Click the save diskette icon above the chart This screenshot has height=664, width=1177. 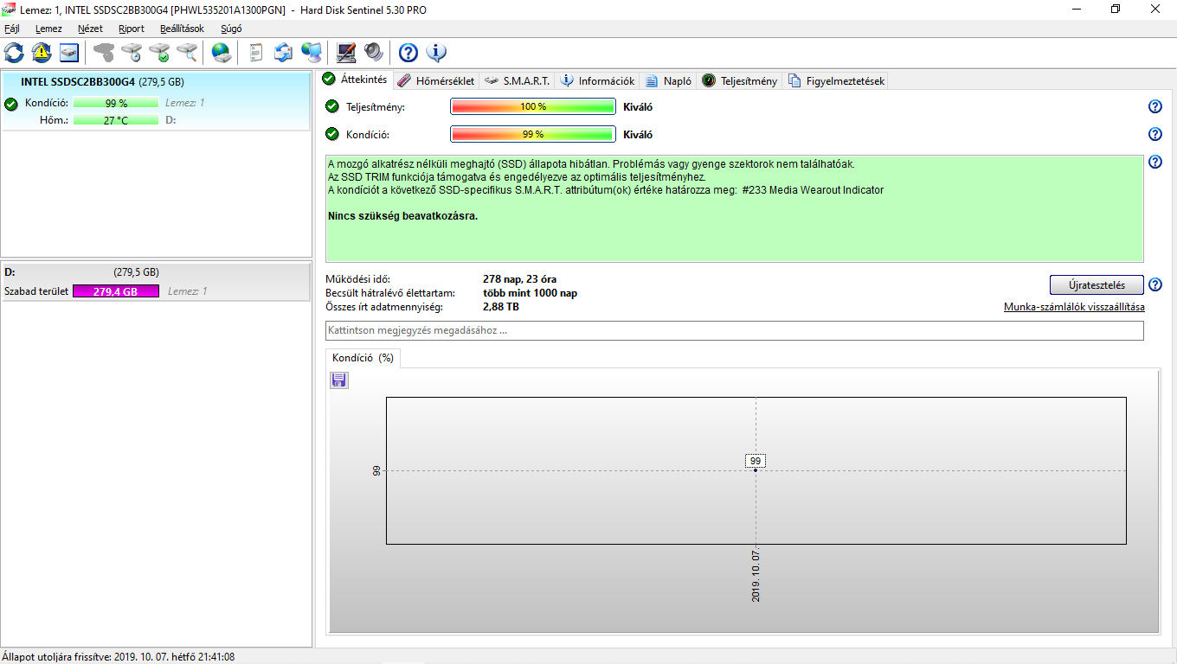(x=339, y=380)
